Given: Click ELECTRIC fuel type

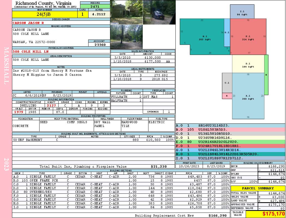Looking at the screenshot, I should [x=157, y=122].
